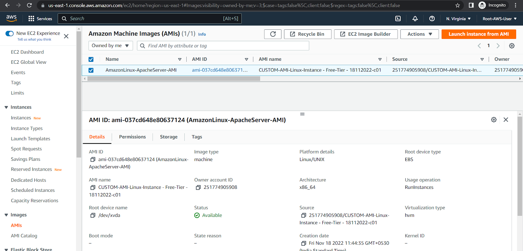Image resolution: width=523 pixels, height=251 pixels.
Task: Open the CloudShell icon in header
Action: point(398,19)
